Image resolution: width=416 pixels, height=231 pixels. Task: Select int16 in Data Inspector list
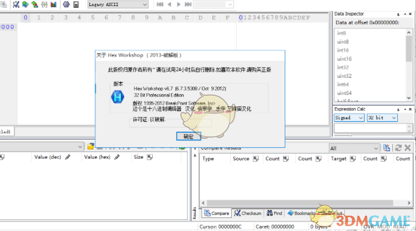[x=343, y=50]
